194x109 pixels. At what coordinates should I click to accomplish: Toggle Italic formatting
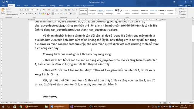pyautogui.click(x=24, y=14)
